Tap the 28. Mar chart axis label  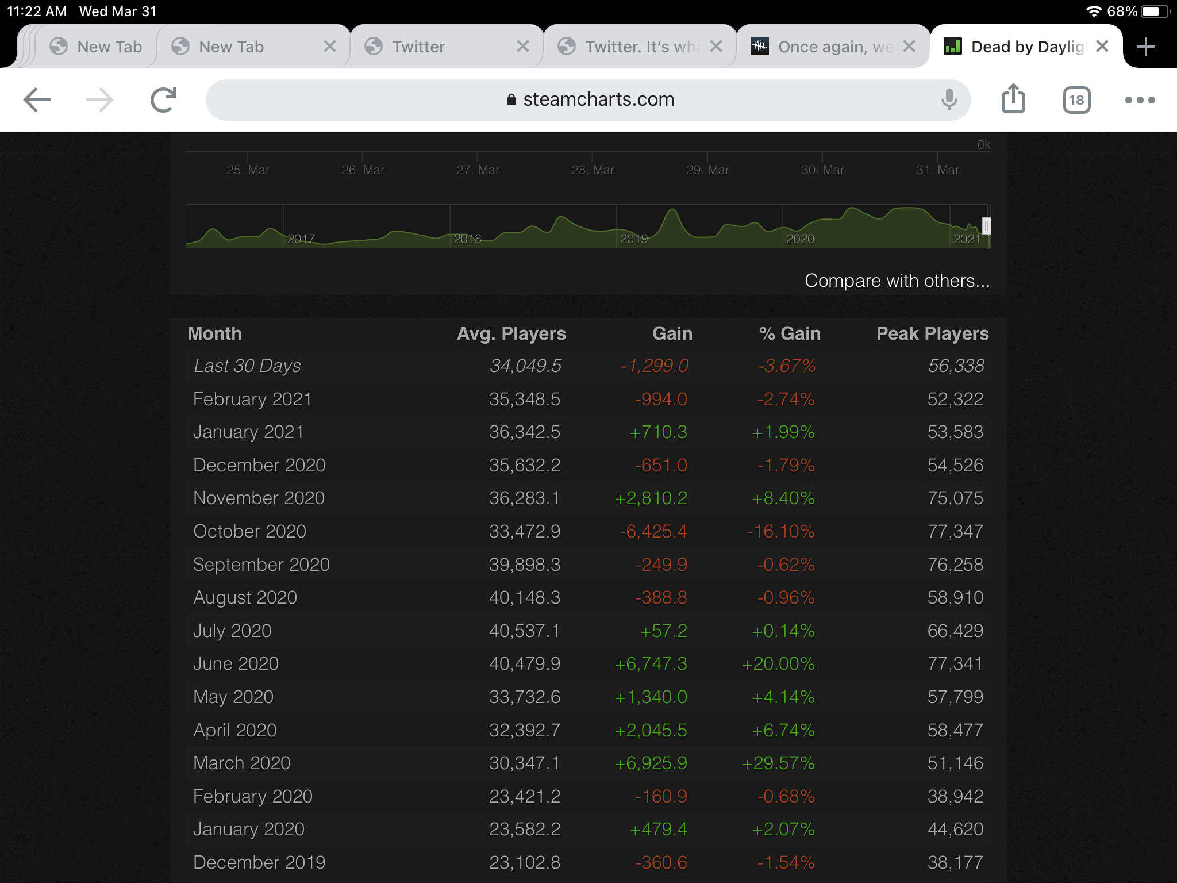[593, 170]
